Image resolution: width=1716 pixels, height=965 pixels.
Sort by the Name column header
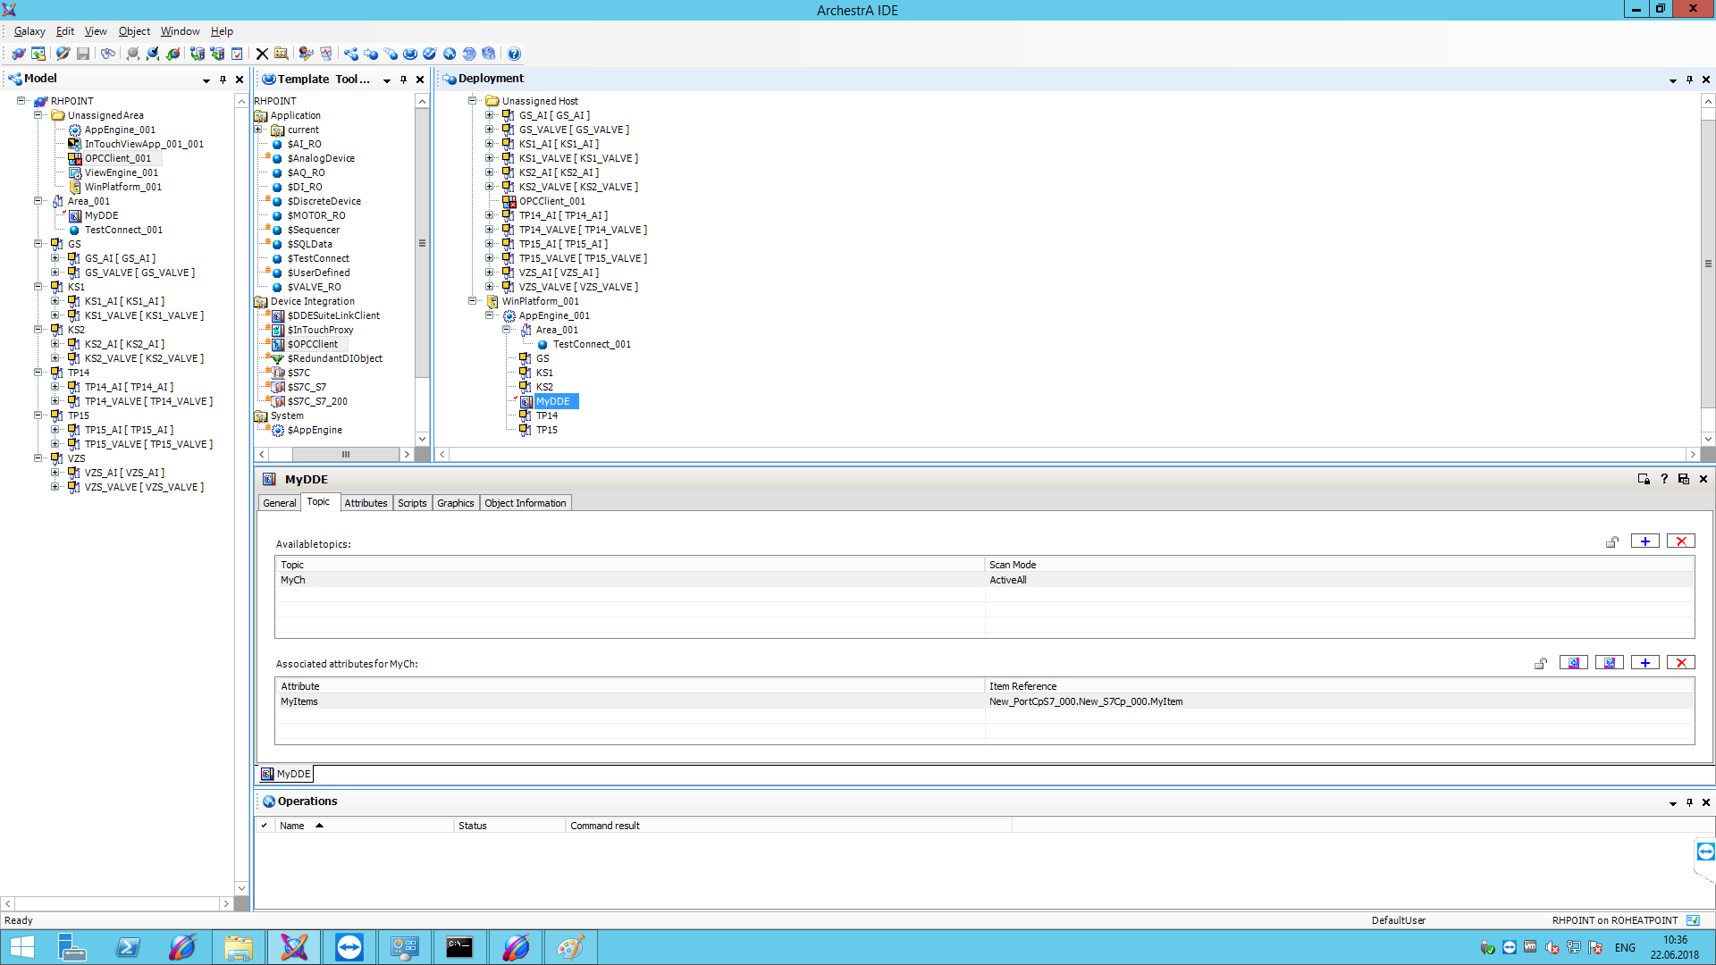tap(292, 826)
